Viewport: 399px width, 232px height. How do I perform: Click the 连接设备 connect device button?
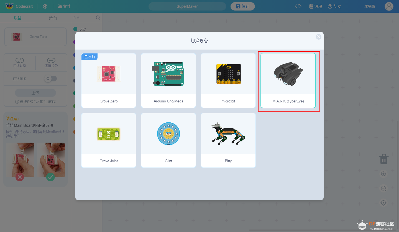51,63
